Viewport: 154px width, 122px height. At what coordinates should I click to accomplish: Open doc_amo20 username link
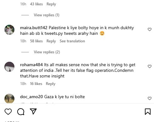click(x=31, y=97)
